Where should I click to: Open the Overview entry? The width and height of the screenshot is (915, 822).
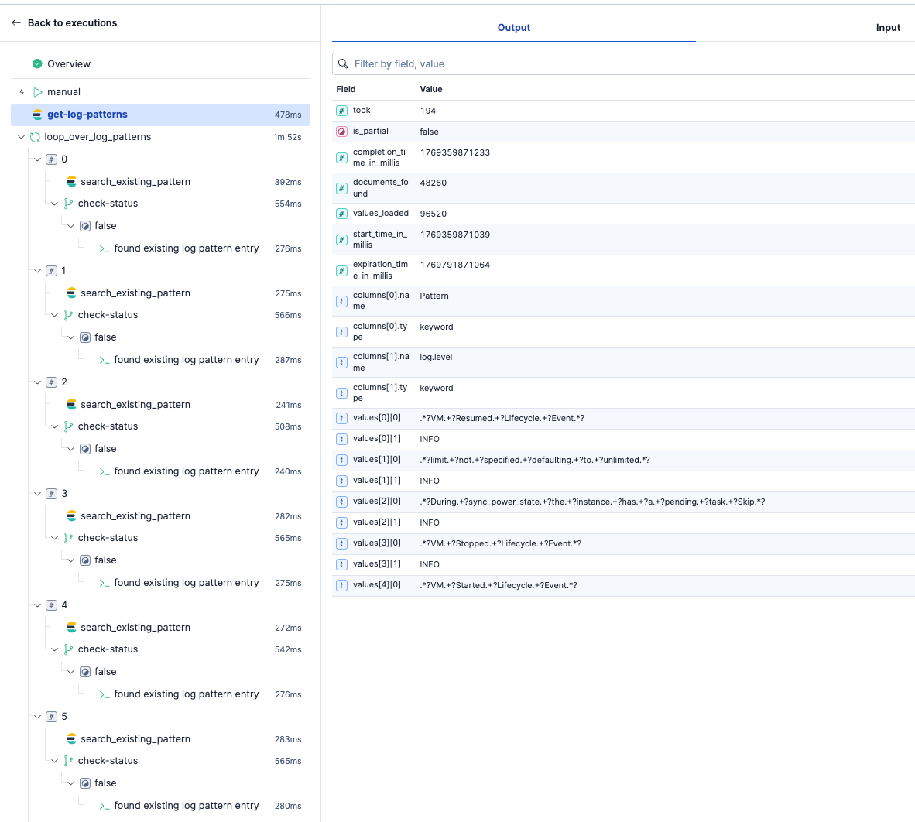tap(69, 63)
